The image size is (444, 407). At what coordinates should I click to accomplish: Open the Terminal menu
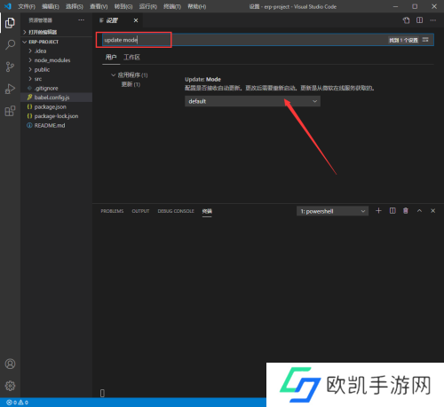click(172, 6)
